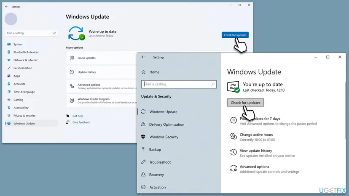349x196 pixels.
Task: Click the Windows Insider Program icon
Action: (72, 101)
